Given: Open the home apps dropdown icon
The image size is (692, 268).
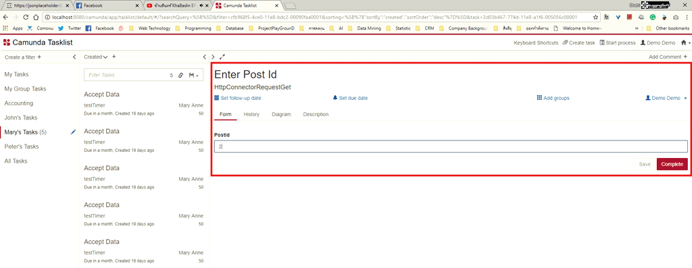Looking at the screenshot, I should click(686, 43).
